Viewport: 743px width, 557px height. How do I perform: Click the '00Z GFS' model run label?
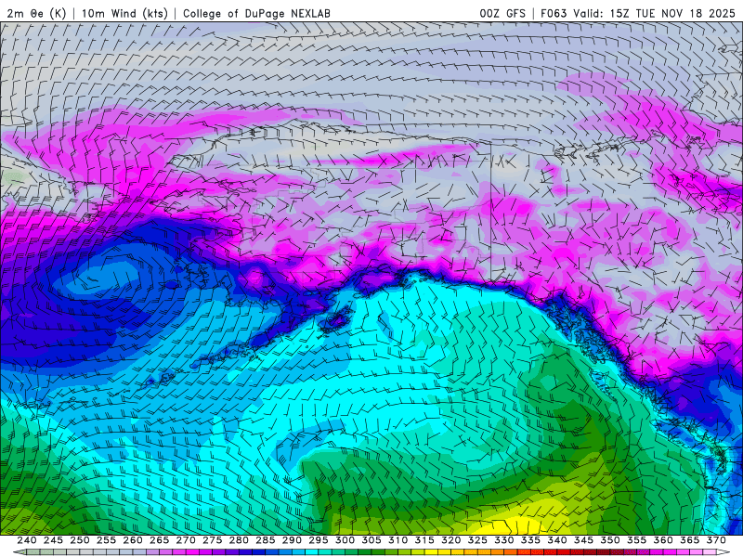click(x=502, y=13)
